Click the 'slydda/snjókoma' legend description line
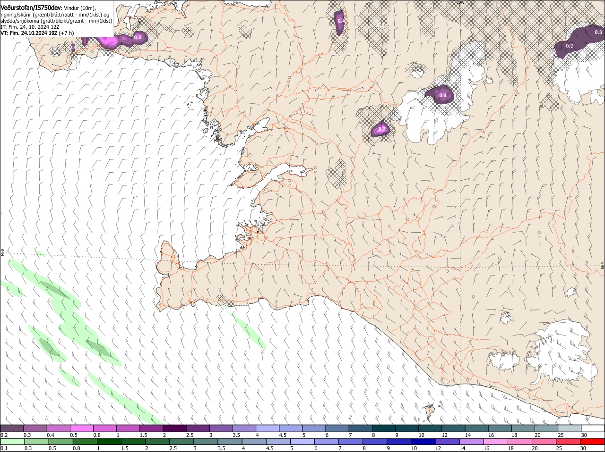The width and height of the screenshot is (605, 452). point(56,21)
